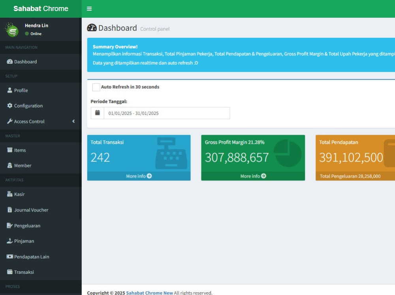Image resolution: width=395 pixels, height=295 pixels.
Task: Click the Access Control wrench icon
Action: click(9, 121)
